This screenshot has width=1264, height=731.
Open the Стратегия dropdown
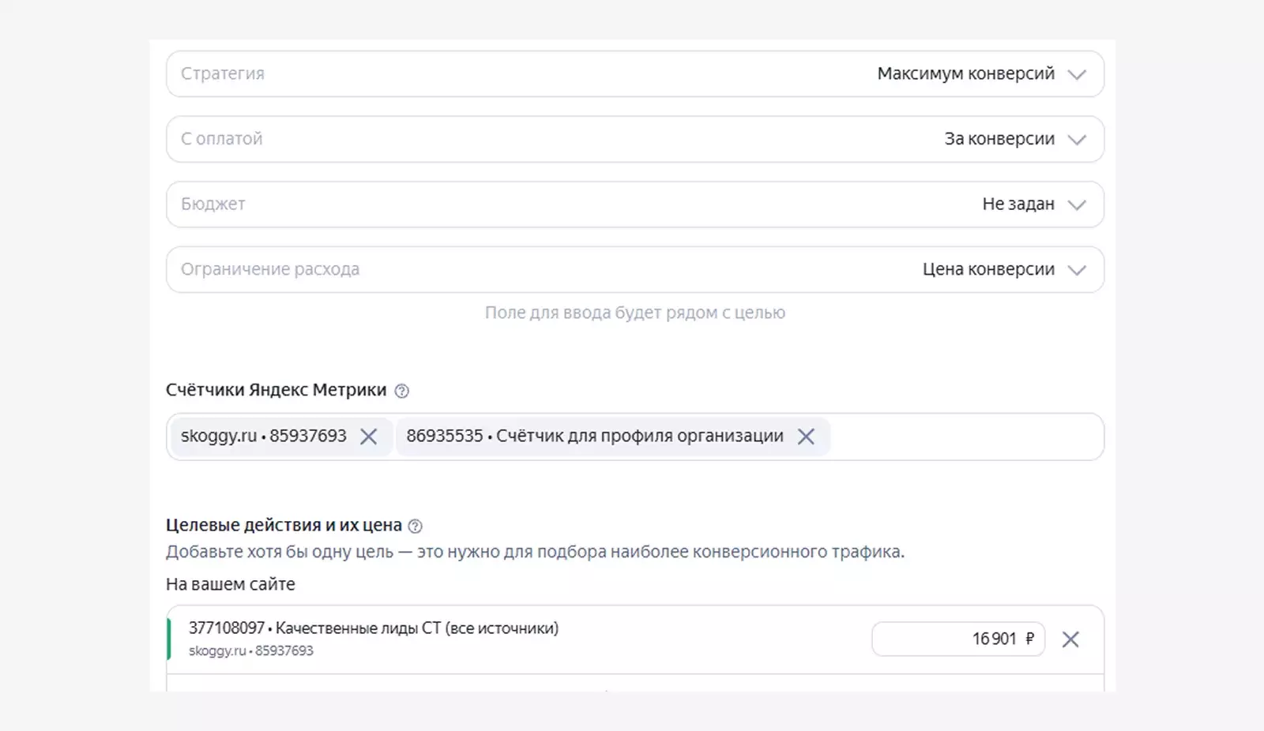tap(635, 74)
